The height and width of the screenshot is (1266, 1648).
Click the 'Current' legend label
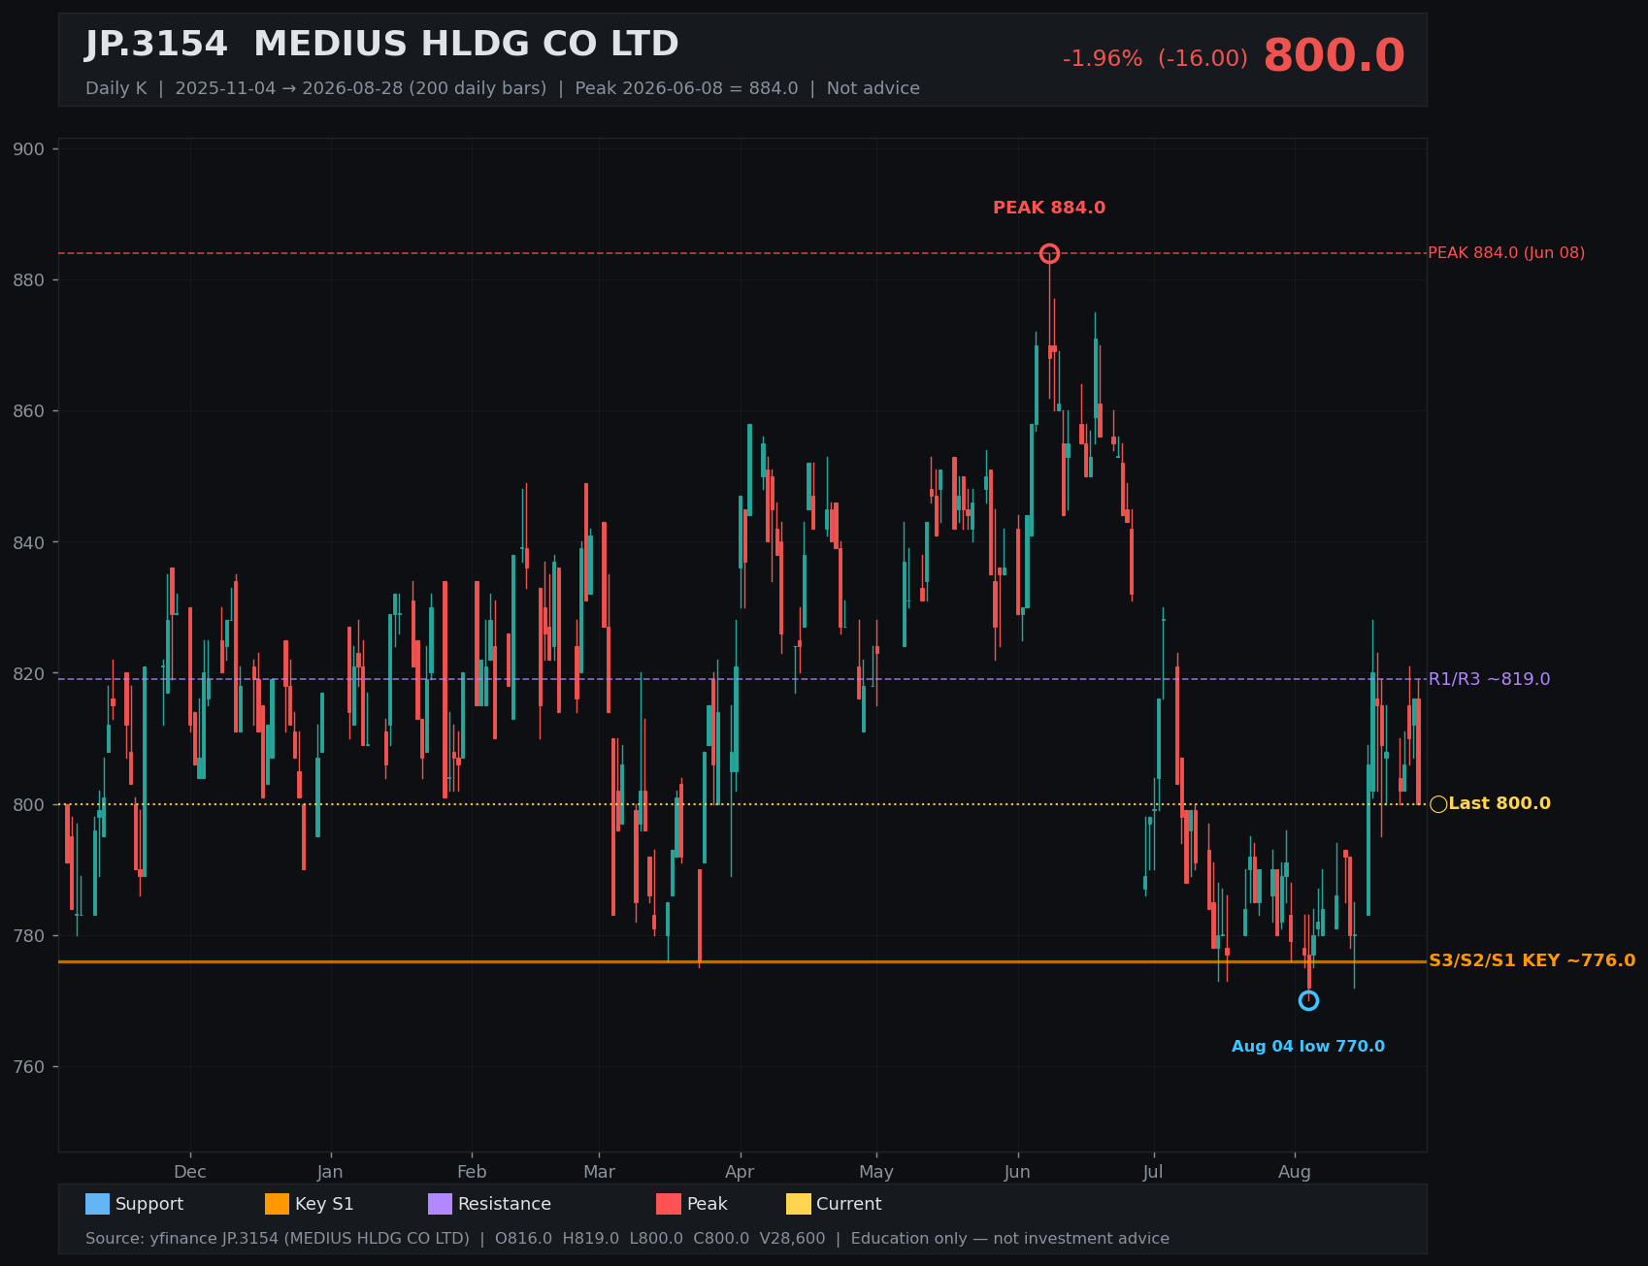849,1204
